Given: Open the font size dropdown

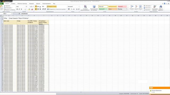Looking at the screenshot, I should [x=29, y=7].
